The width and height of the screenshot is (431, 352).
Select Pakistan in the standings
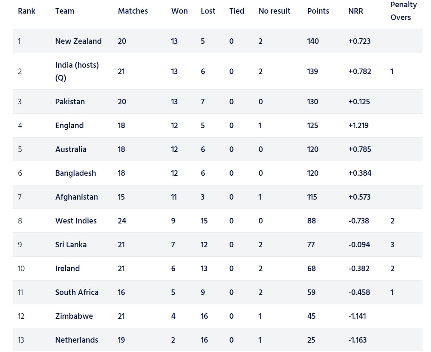coord(70,102)
